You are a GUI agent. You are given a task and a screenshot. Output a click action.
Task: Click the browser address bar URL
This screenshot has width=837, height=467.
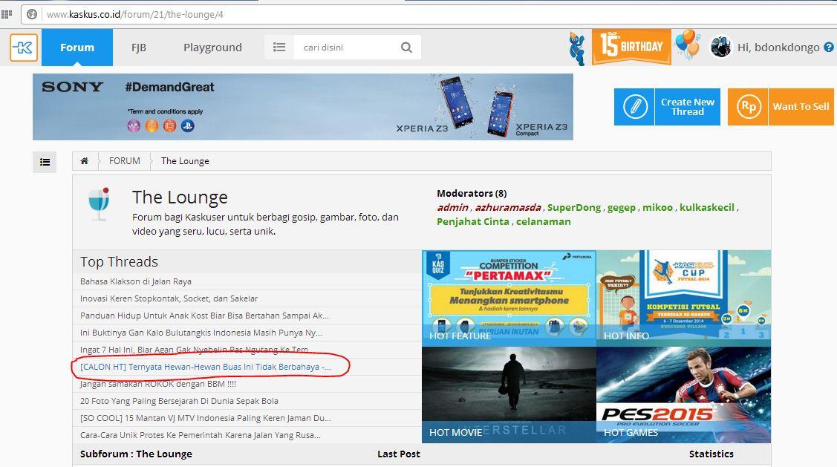coord(135,14)
